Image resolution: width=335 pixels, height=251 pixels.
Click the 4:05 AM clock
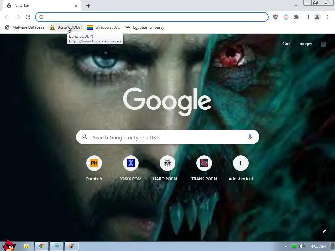(x=318, y=246)
